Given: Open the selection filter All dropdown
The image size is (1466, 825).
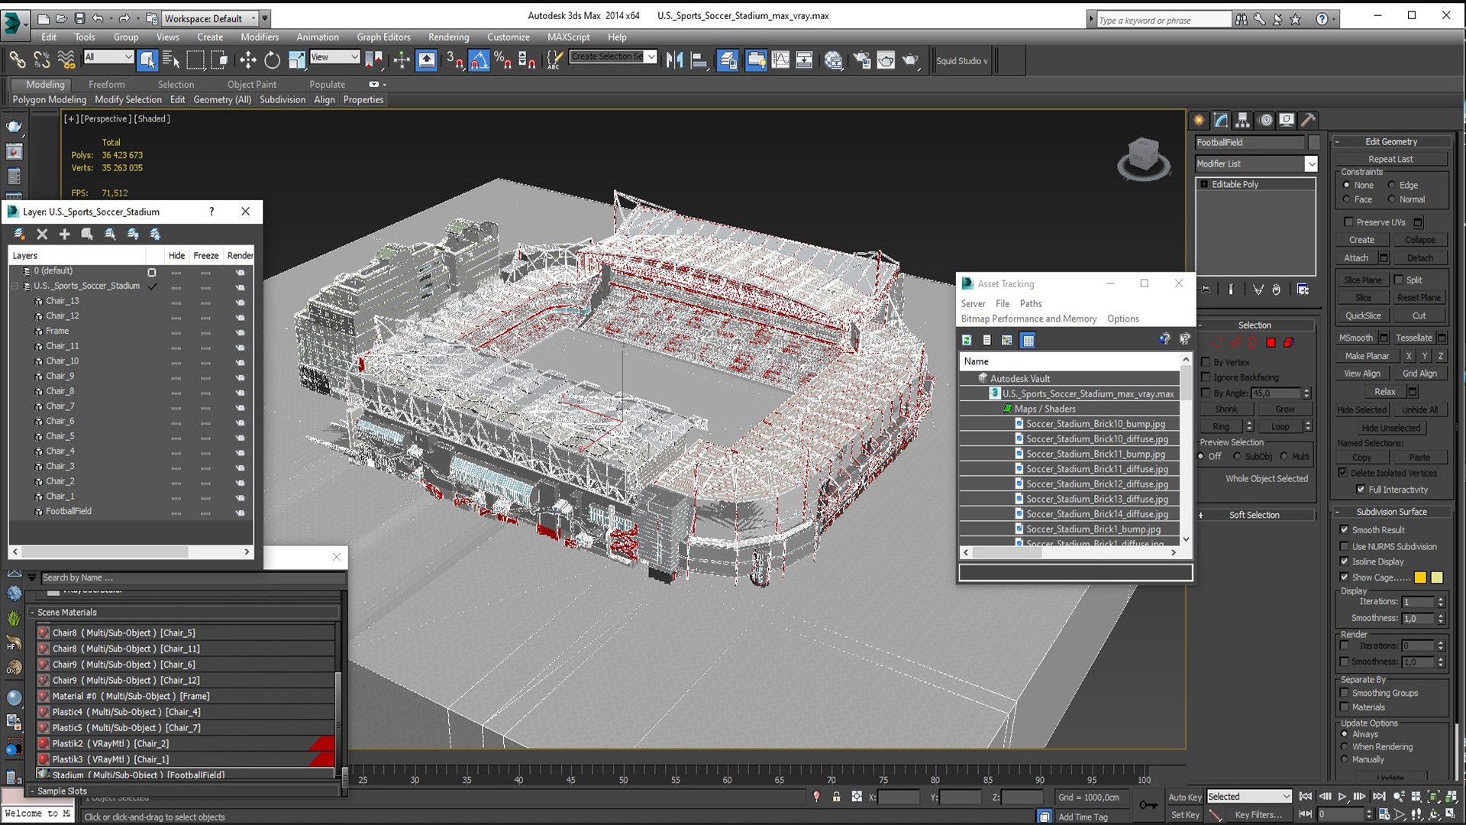Looking at the screenshot, I should tap(108, 57).
